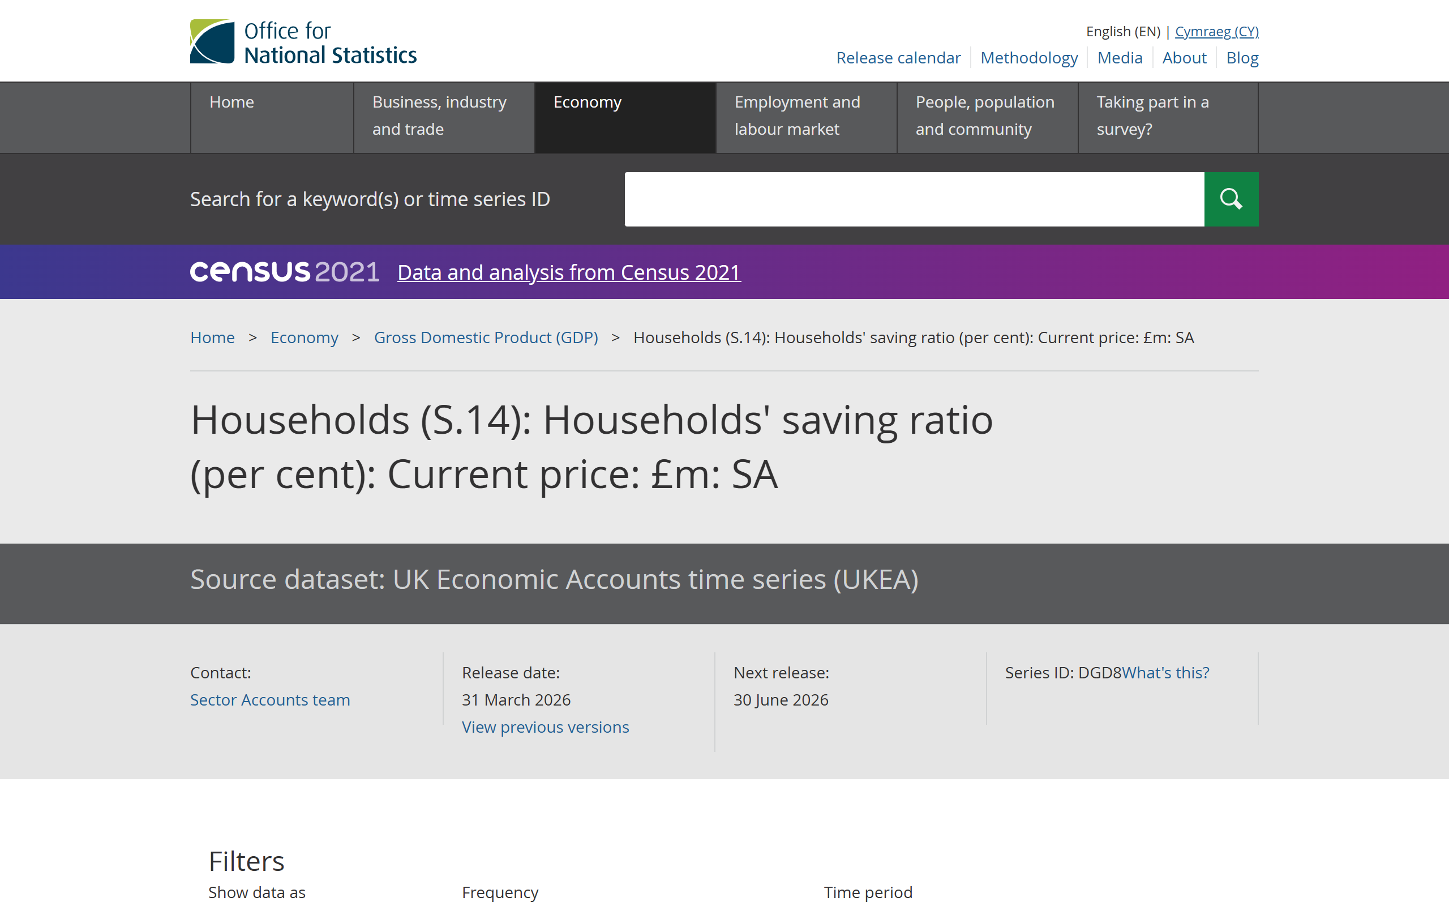Click the green search magnifier button
Image resolution: width=1449 pixels, height=906 pixels.
pos(1231,199)
